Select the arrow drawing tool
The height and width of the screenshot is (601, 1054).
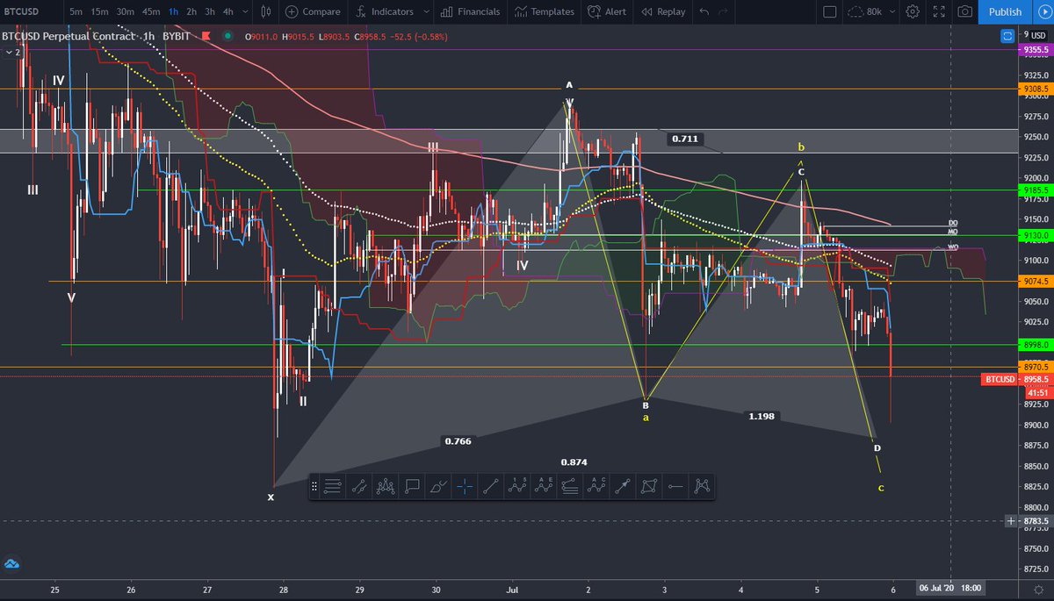624,484
